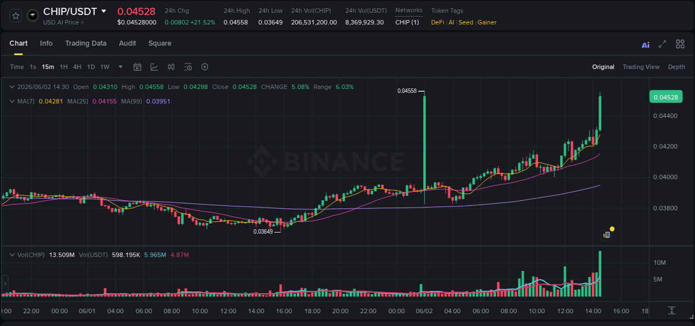This screenshot has width=695, height=326.
Task: Switch to the Original chart view
Action: point(603,67)
